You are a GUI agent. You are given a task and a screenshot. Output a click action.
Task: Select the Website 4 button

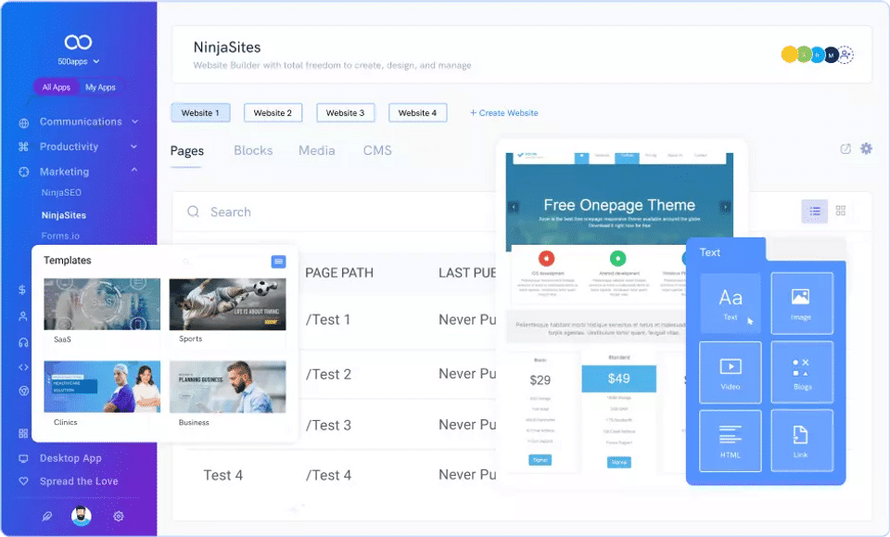(x=418, y=113)
